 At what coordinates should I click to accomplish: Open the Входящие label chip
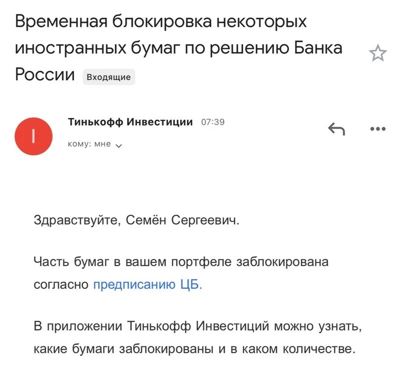click(109, 77)
